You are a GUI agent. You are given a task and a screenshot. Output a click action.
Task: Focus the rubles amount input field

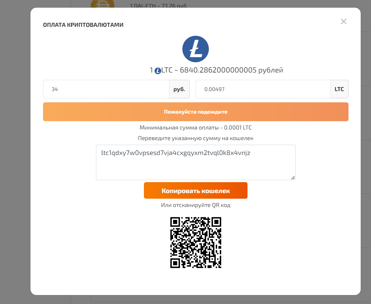106,89
